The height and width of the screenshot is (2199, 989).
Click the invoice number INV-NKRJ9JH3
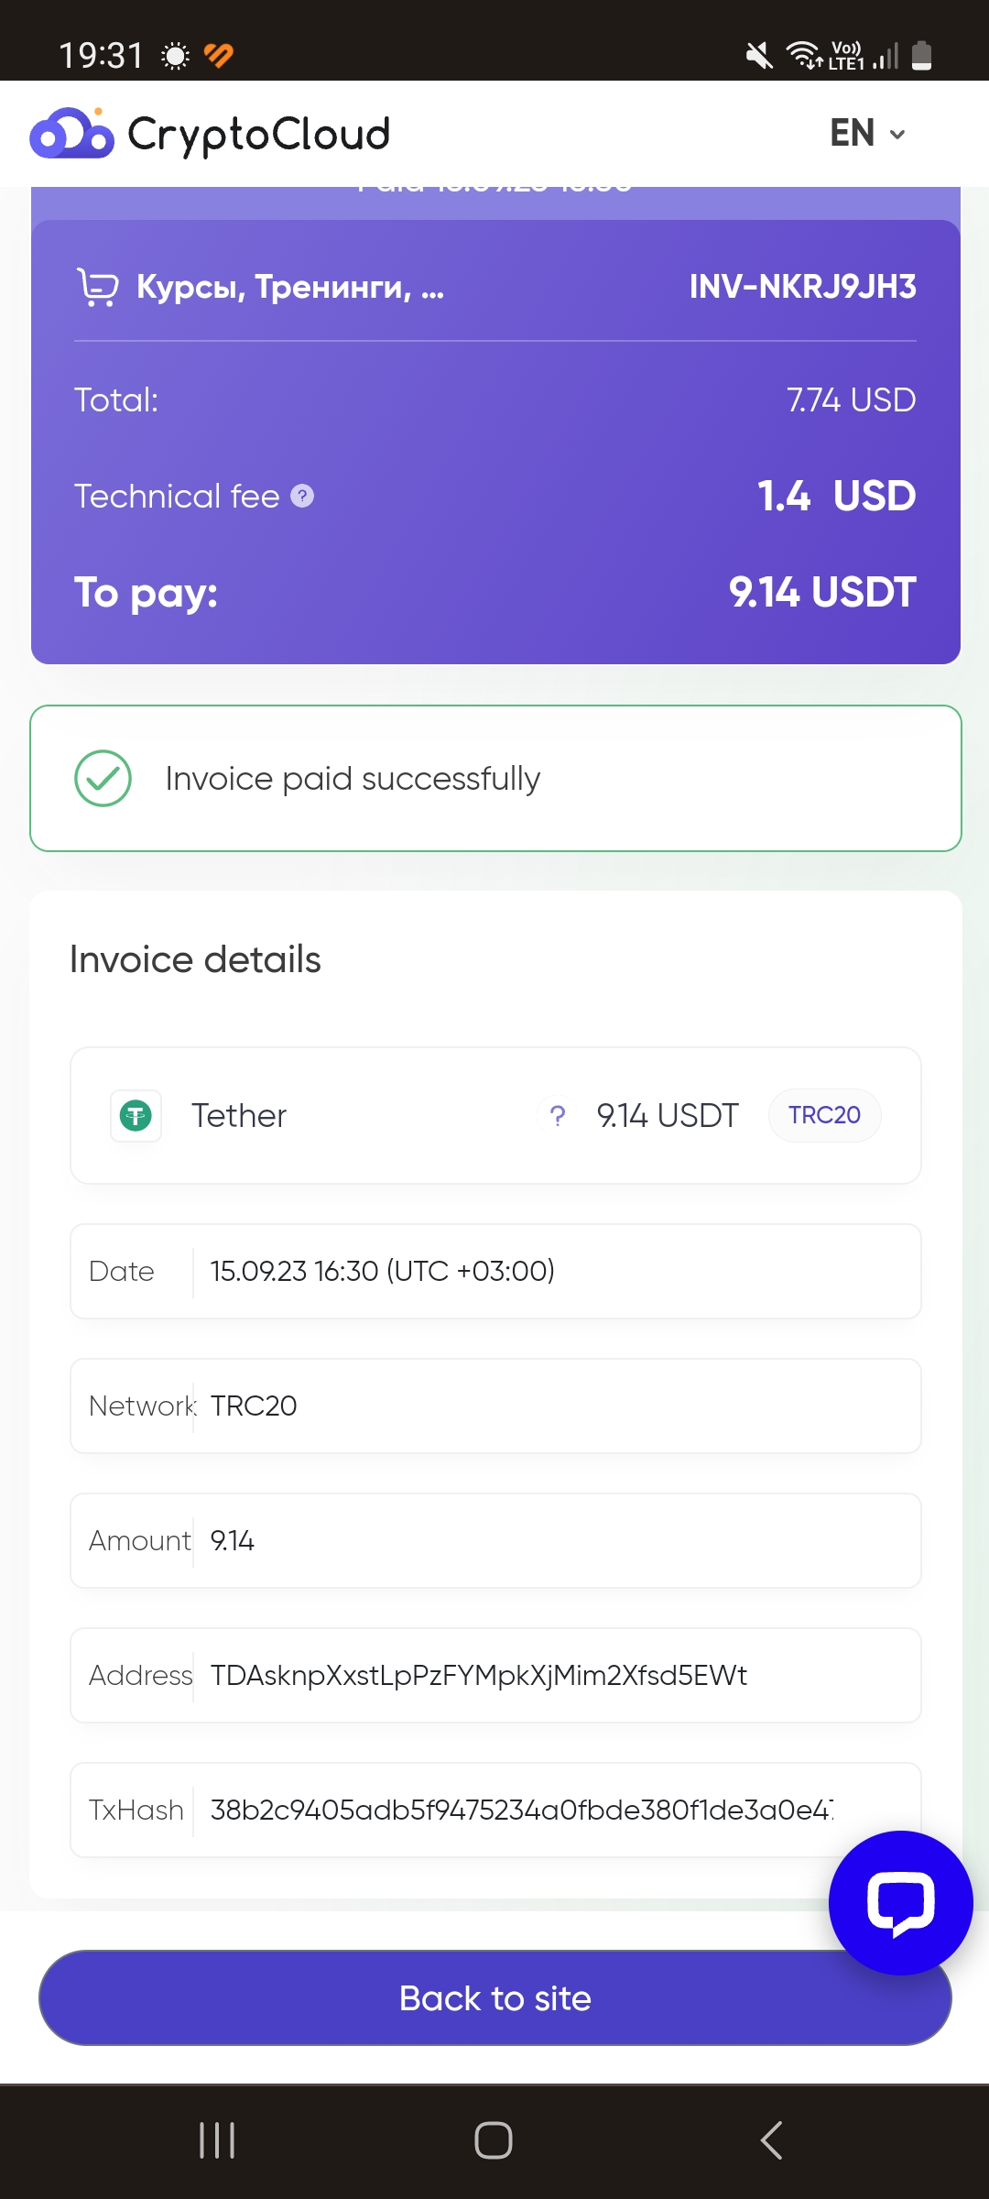click(x=802, y=287)
